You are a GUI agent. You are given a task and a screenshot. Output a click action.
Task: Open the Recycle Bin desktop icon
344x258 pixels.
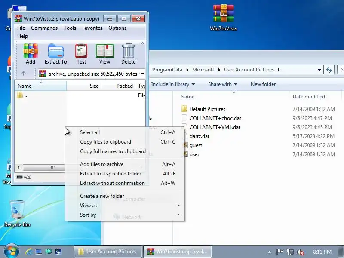pos(17,214)
